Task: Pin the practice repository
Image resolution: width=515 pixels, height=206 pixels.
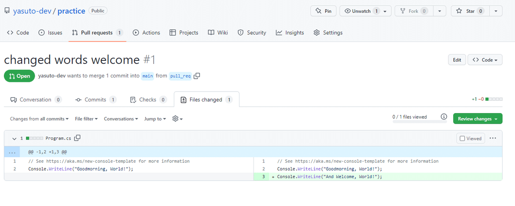Action: click(323, 11)
